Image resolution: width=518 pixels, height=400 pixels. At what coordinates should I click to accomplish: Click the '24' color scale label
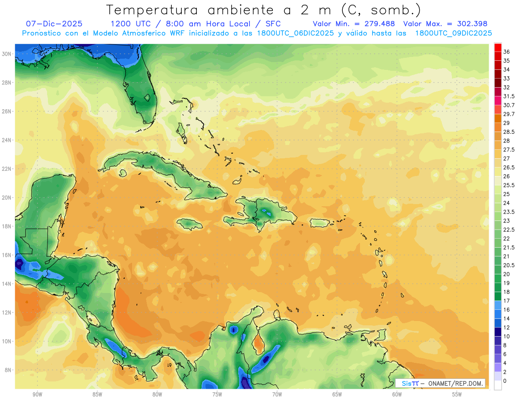(x=506, y=203)
